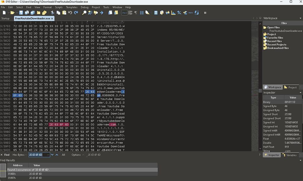Click the Save All icon

(33, 13)
